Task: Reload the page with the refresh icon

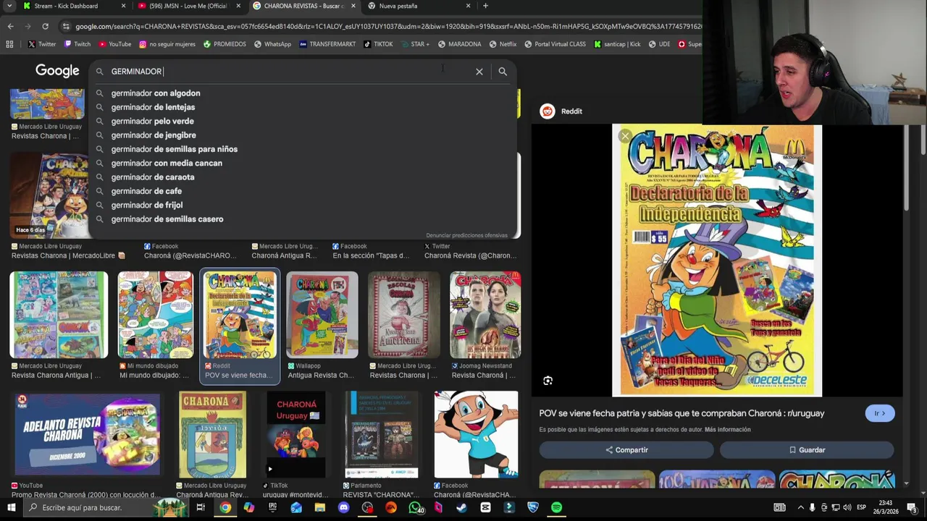Action: click(45, 26)
